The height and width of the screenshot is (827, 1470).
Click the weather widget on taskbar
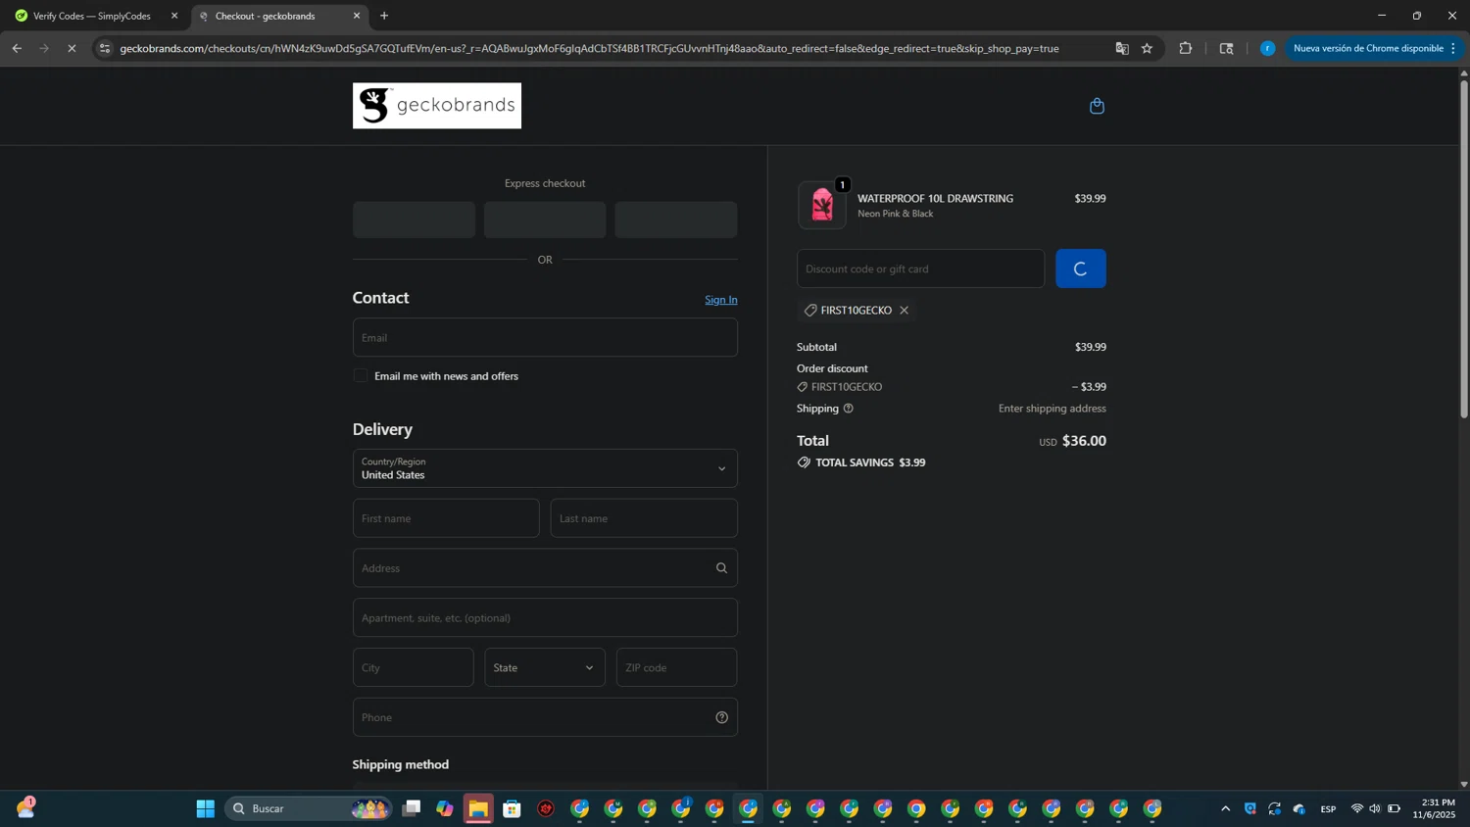(x=25, y=808)
